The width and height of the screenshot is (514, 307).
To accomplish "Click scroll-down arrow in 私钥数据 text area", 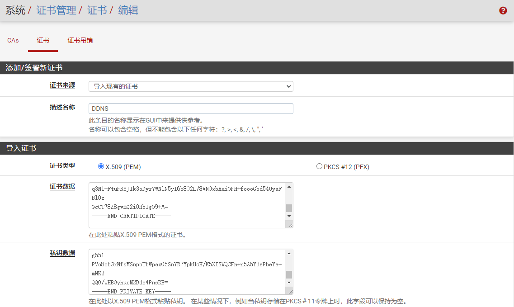I will [x=289, y=283].
